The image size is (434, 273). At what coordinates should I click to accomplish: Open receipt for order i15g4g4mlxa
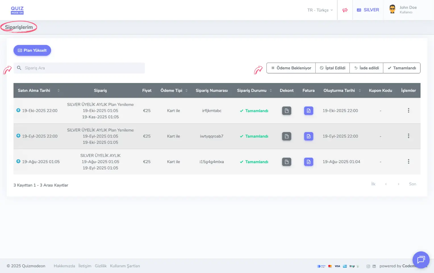[x=286, y=162]
